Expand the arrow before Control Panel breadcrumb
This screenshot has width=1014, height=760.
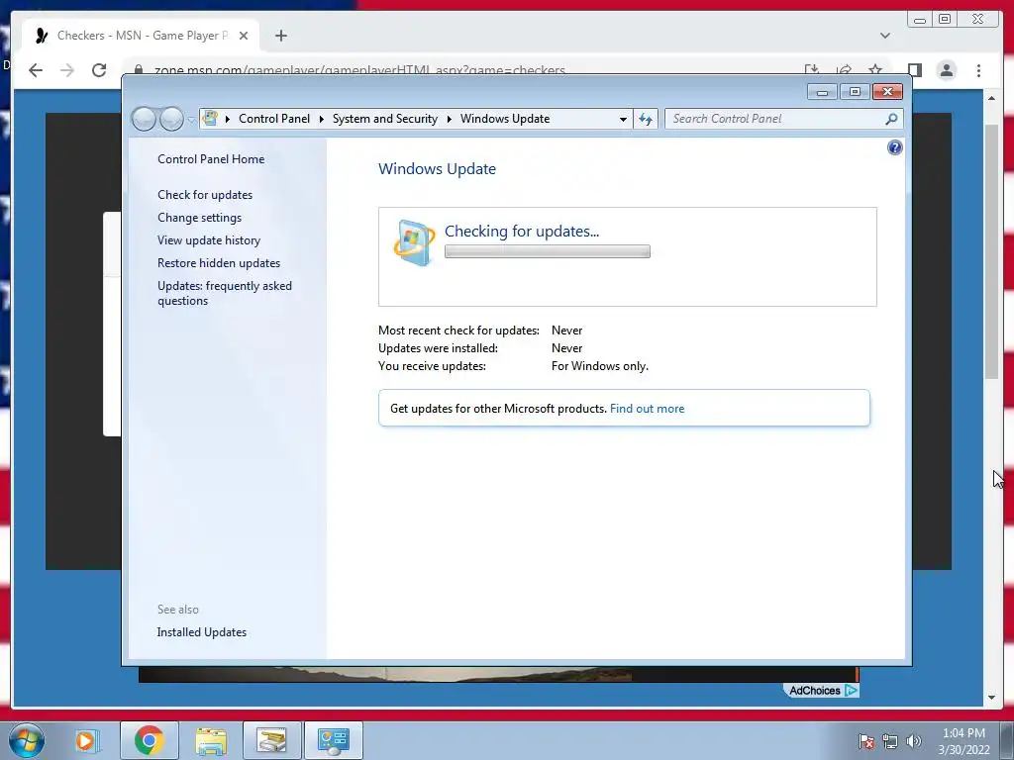[228, 119]
